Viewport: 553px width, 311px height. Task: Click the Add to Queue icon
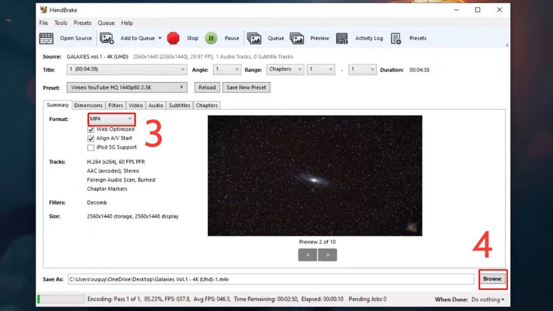click(107, 39)
